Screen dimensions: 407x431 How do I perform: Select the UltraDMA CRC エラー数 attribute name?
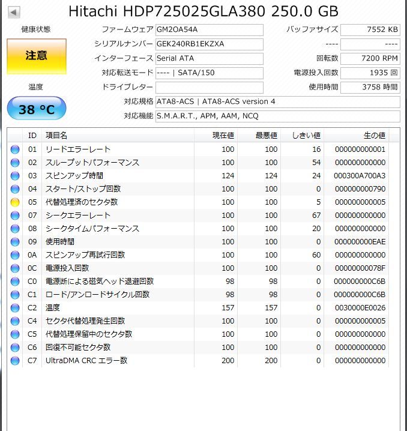[86, 360]
